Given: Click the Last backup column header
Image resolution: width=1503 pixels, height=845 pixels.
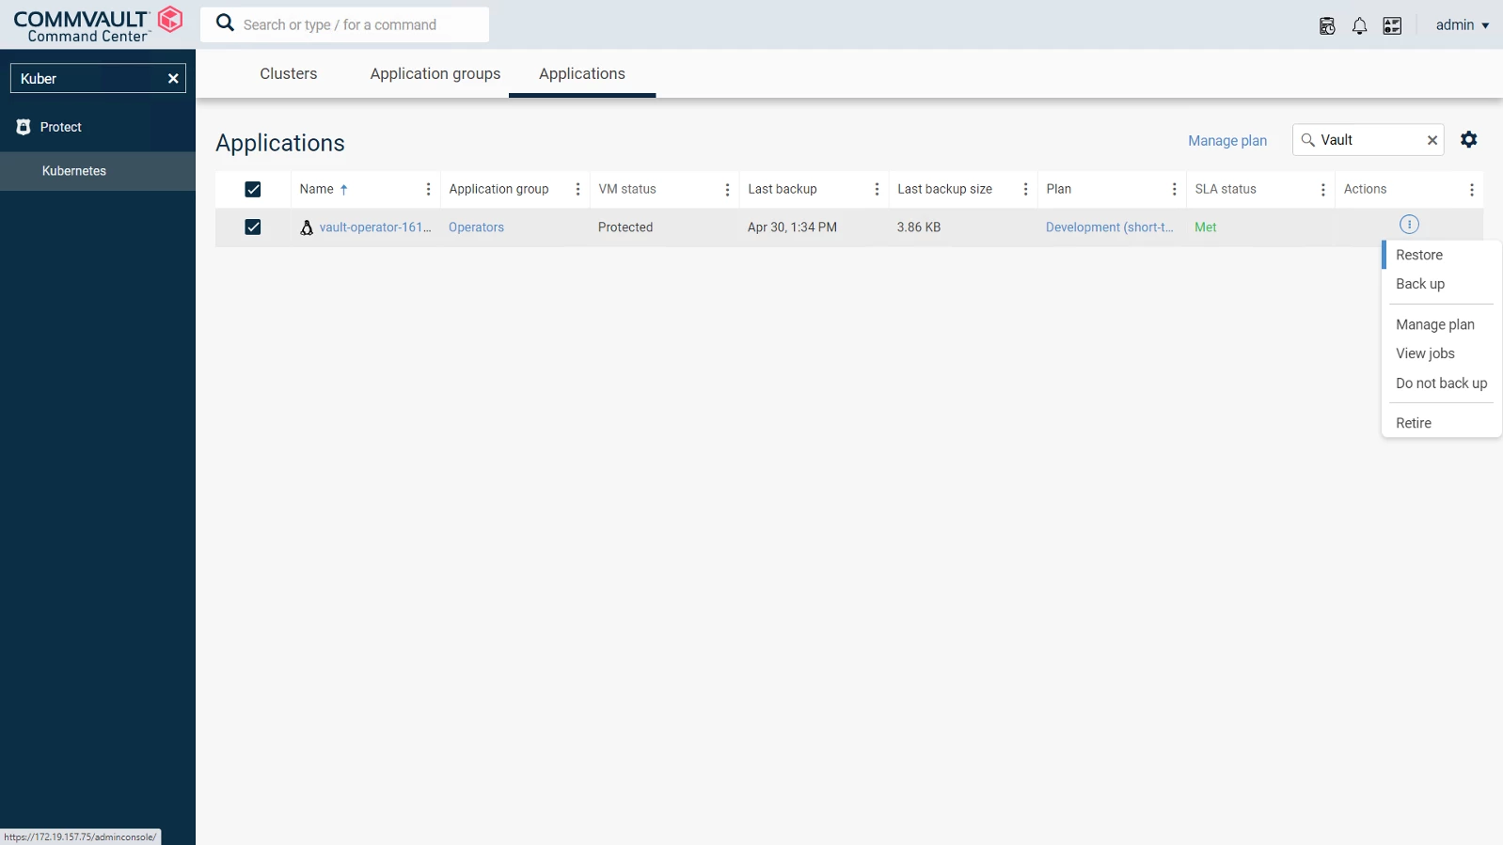Looking at the screenshot, I should pos(783,190).
